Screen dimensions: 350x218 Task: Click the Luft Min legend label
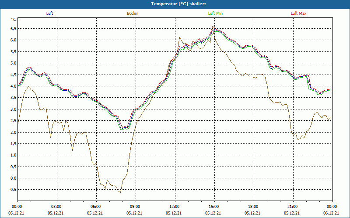(x=215, y=14)
